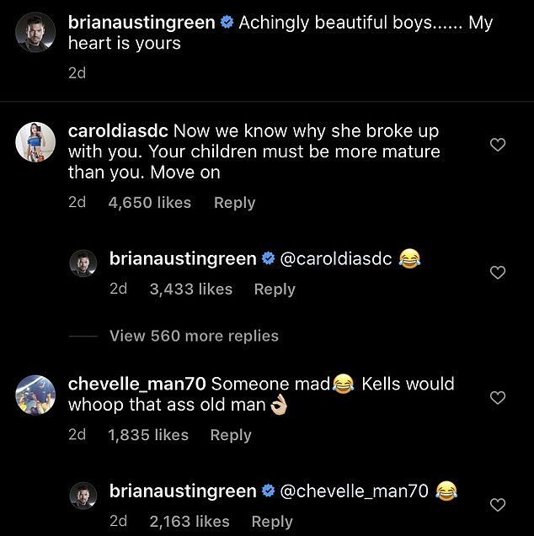
Task: Like brianaustingreen's reply to chevelle_man70
Action: (498, 505)
